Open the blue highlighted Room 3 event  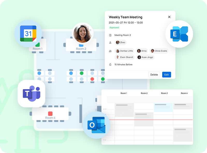163,107
